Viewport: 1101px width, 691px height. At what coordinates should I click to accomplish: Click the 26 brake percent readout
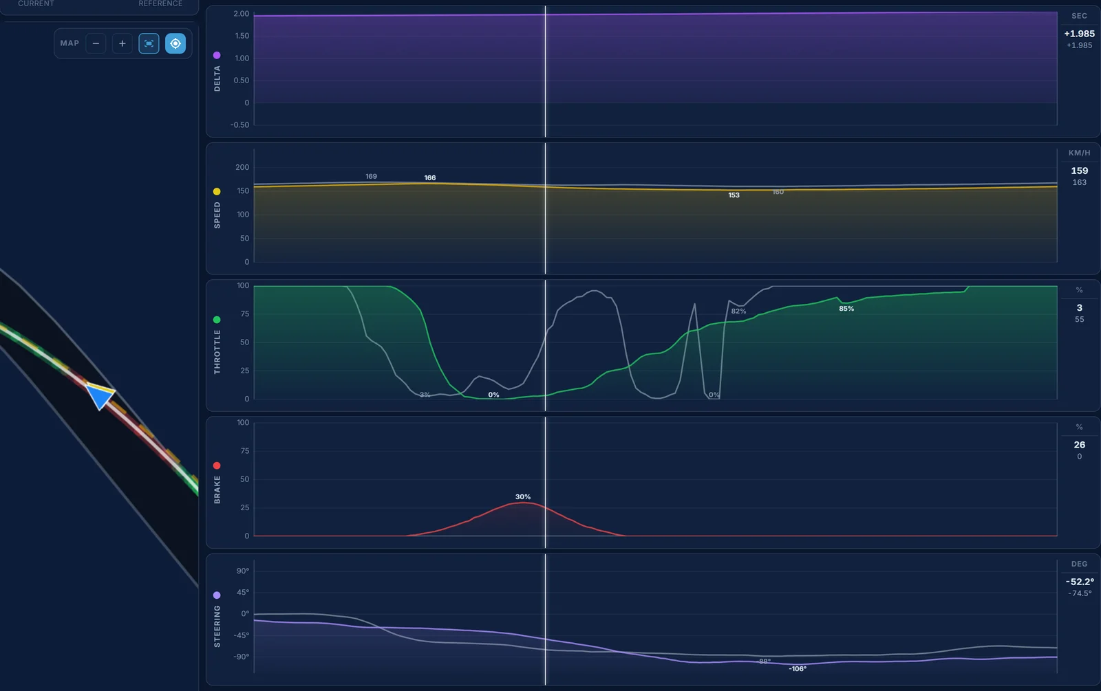1079,445
